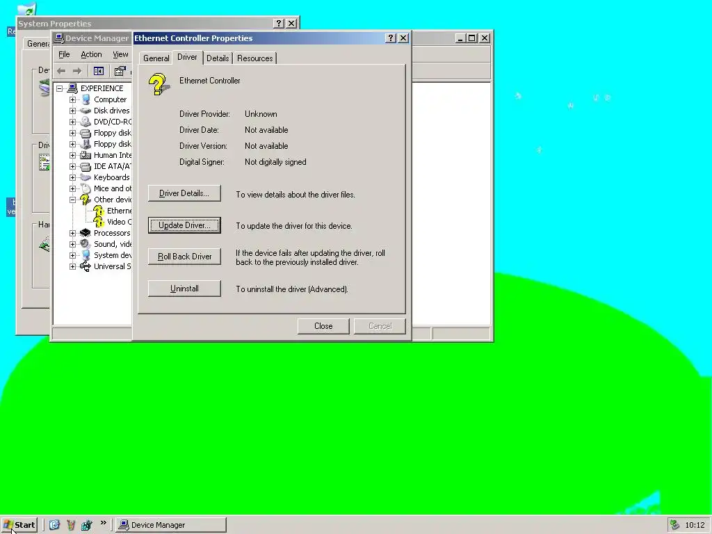Open the Start menu
Image resolution: width=712 pixels, height=534 pixels.
click(19, 525)
